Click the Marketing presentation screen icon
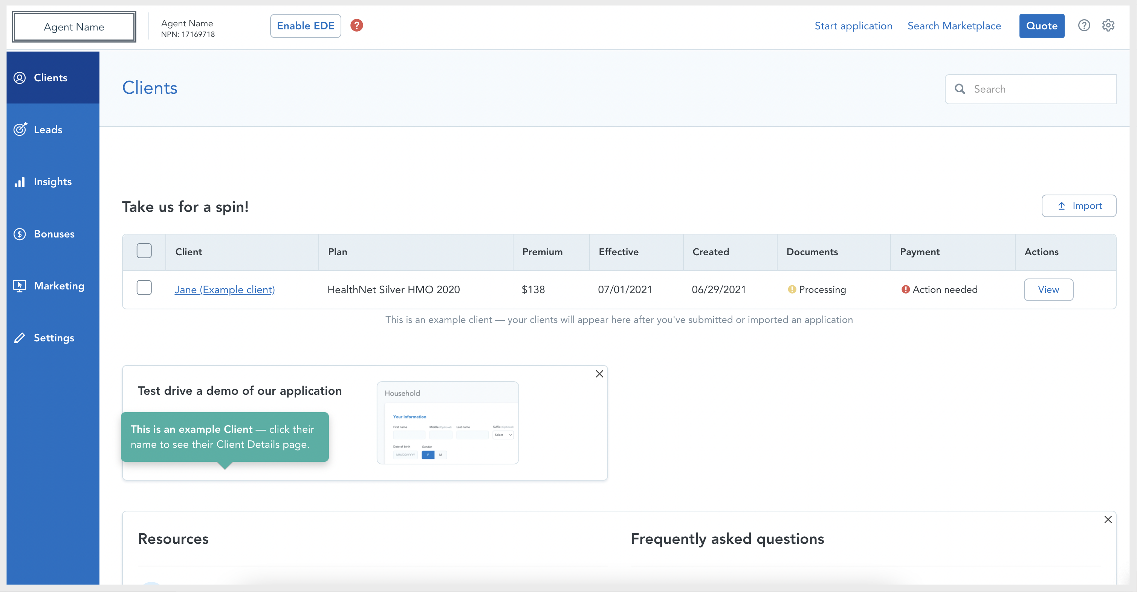This screenshot has height=592, width=1137. click(20, 286)
